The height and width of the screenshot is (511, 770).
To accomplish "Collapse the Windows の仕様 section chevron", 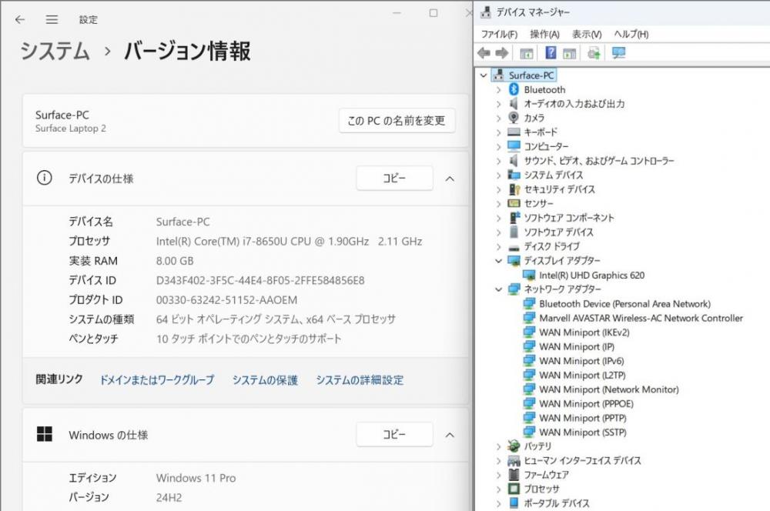I will [x=450, y=435].
